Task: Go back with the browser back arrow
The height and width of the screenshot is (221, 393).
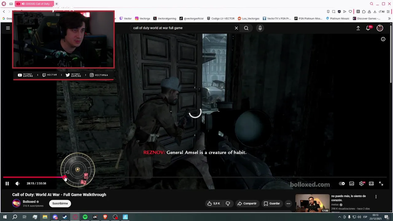Action: (4, 11)
